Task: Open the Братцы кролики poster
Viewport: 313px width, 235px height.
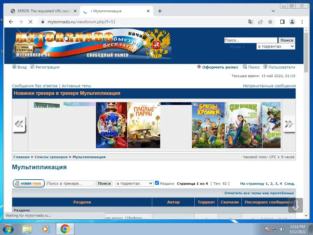Action: (208, 125)
